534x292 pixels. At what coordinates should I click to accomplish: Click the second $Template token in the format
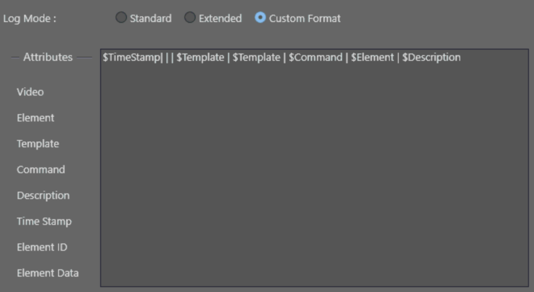(256, 57)
